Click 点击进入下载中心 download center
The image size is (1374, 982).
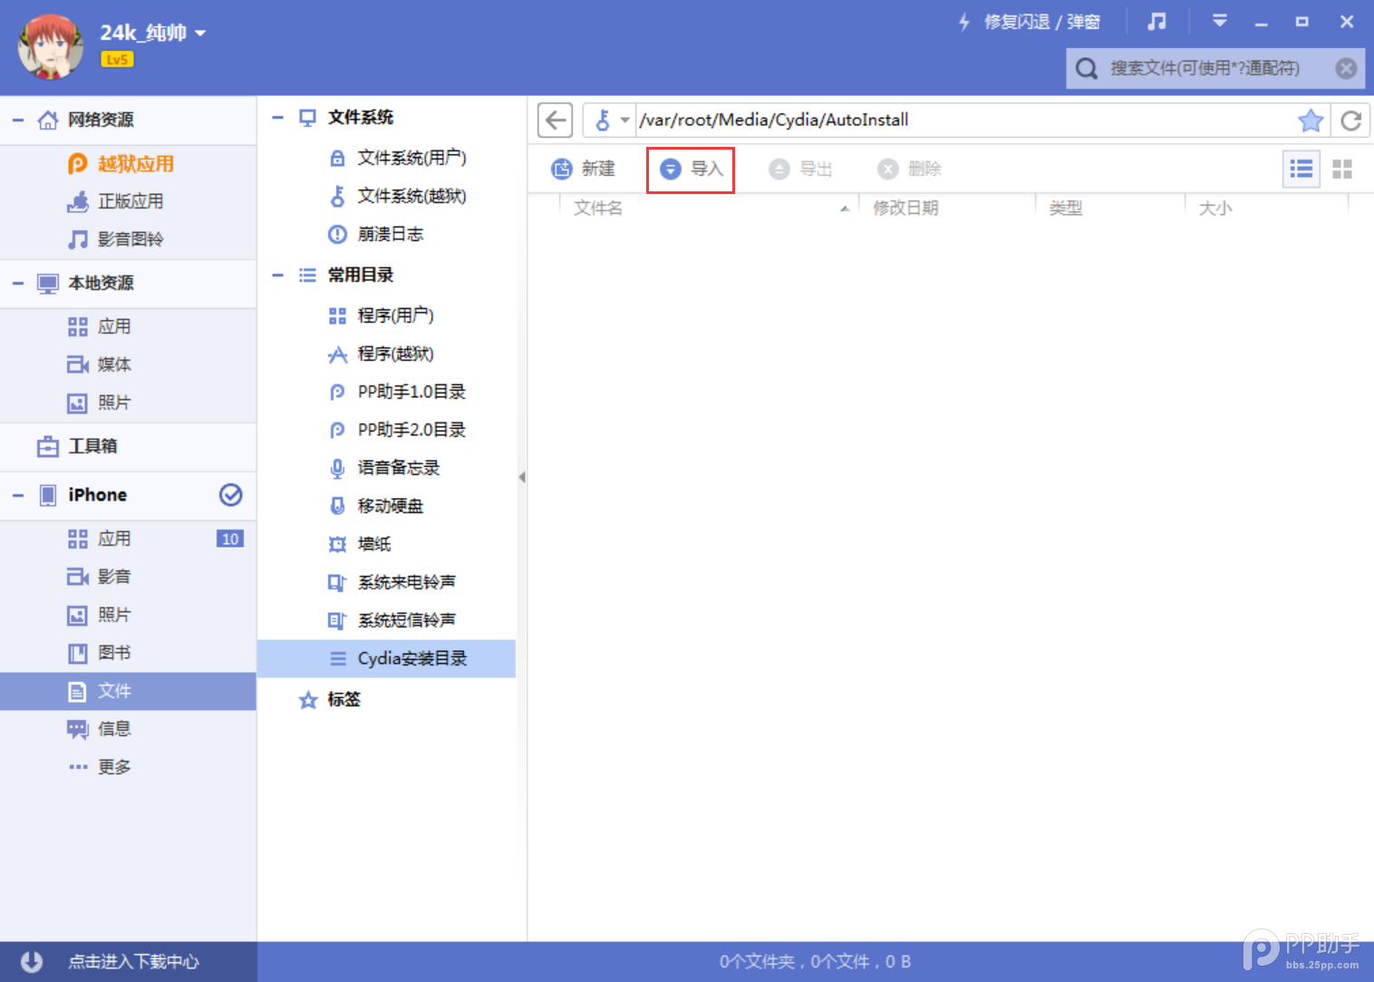coord(129,962)
